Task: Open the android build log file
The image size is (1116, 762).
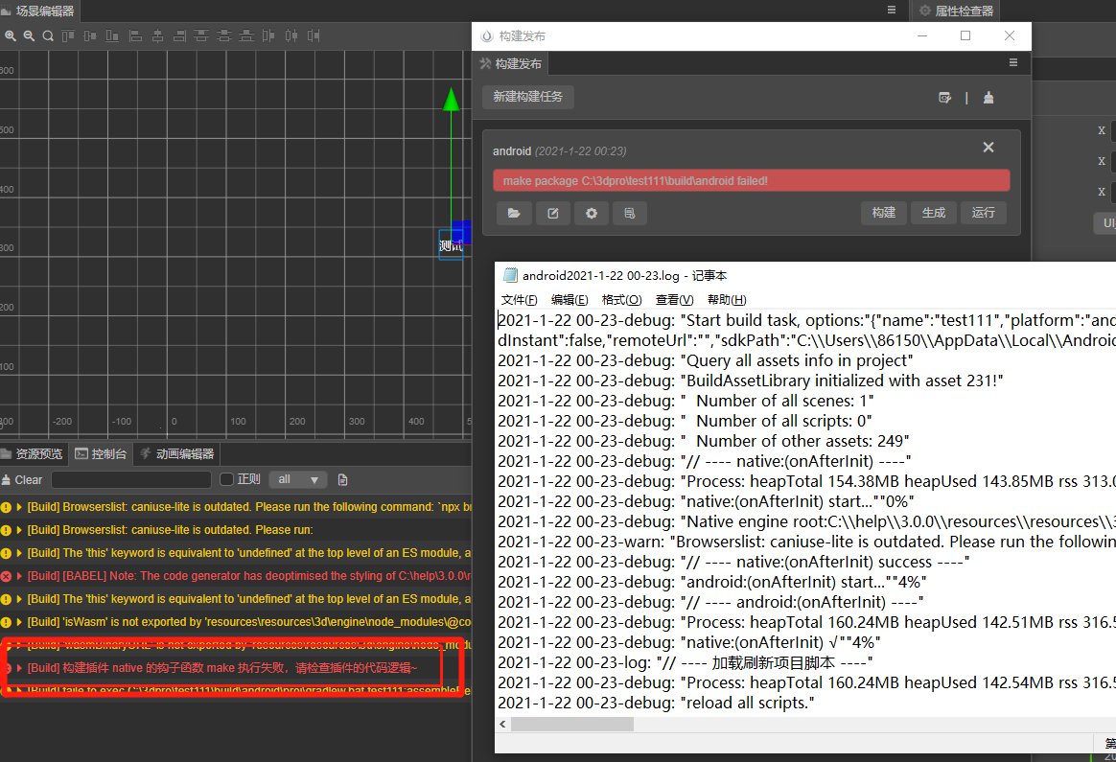Action: pyautogui.click(x=630, y=213)
